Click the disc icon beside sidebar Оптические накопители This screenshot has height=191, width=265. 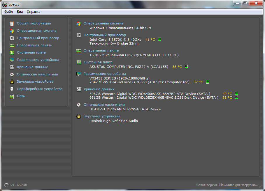(x=12, y=74)
